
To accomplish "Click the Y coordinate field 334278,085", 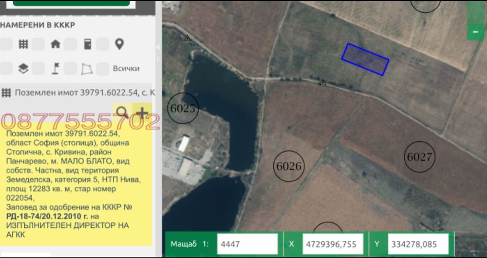I will [418, 244].
